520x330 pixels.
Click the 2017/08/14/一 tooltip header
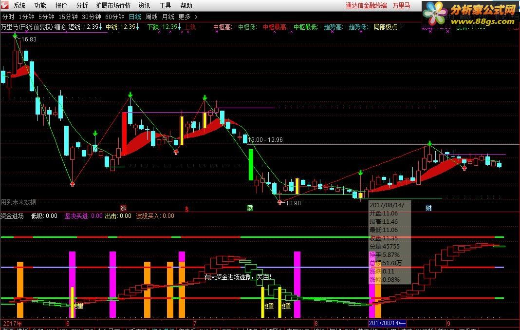tap(390, 205)
